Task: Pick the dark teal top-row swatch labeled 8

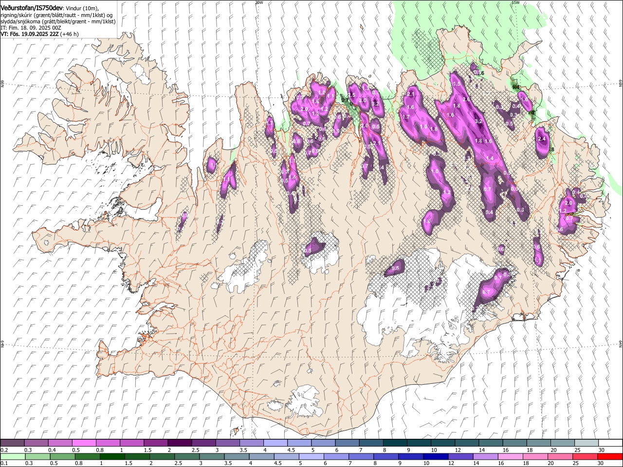Action: tap(395, 443)
